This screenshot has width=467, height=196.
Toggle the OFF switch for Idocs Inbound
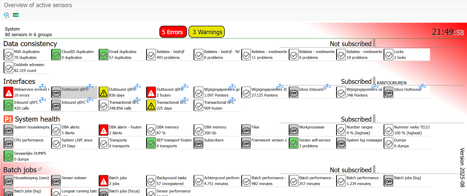(x=294, y=93)
